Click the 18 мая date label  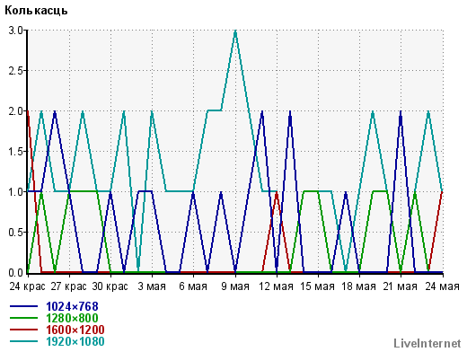click(358, 286)
